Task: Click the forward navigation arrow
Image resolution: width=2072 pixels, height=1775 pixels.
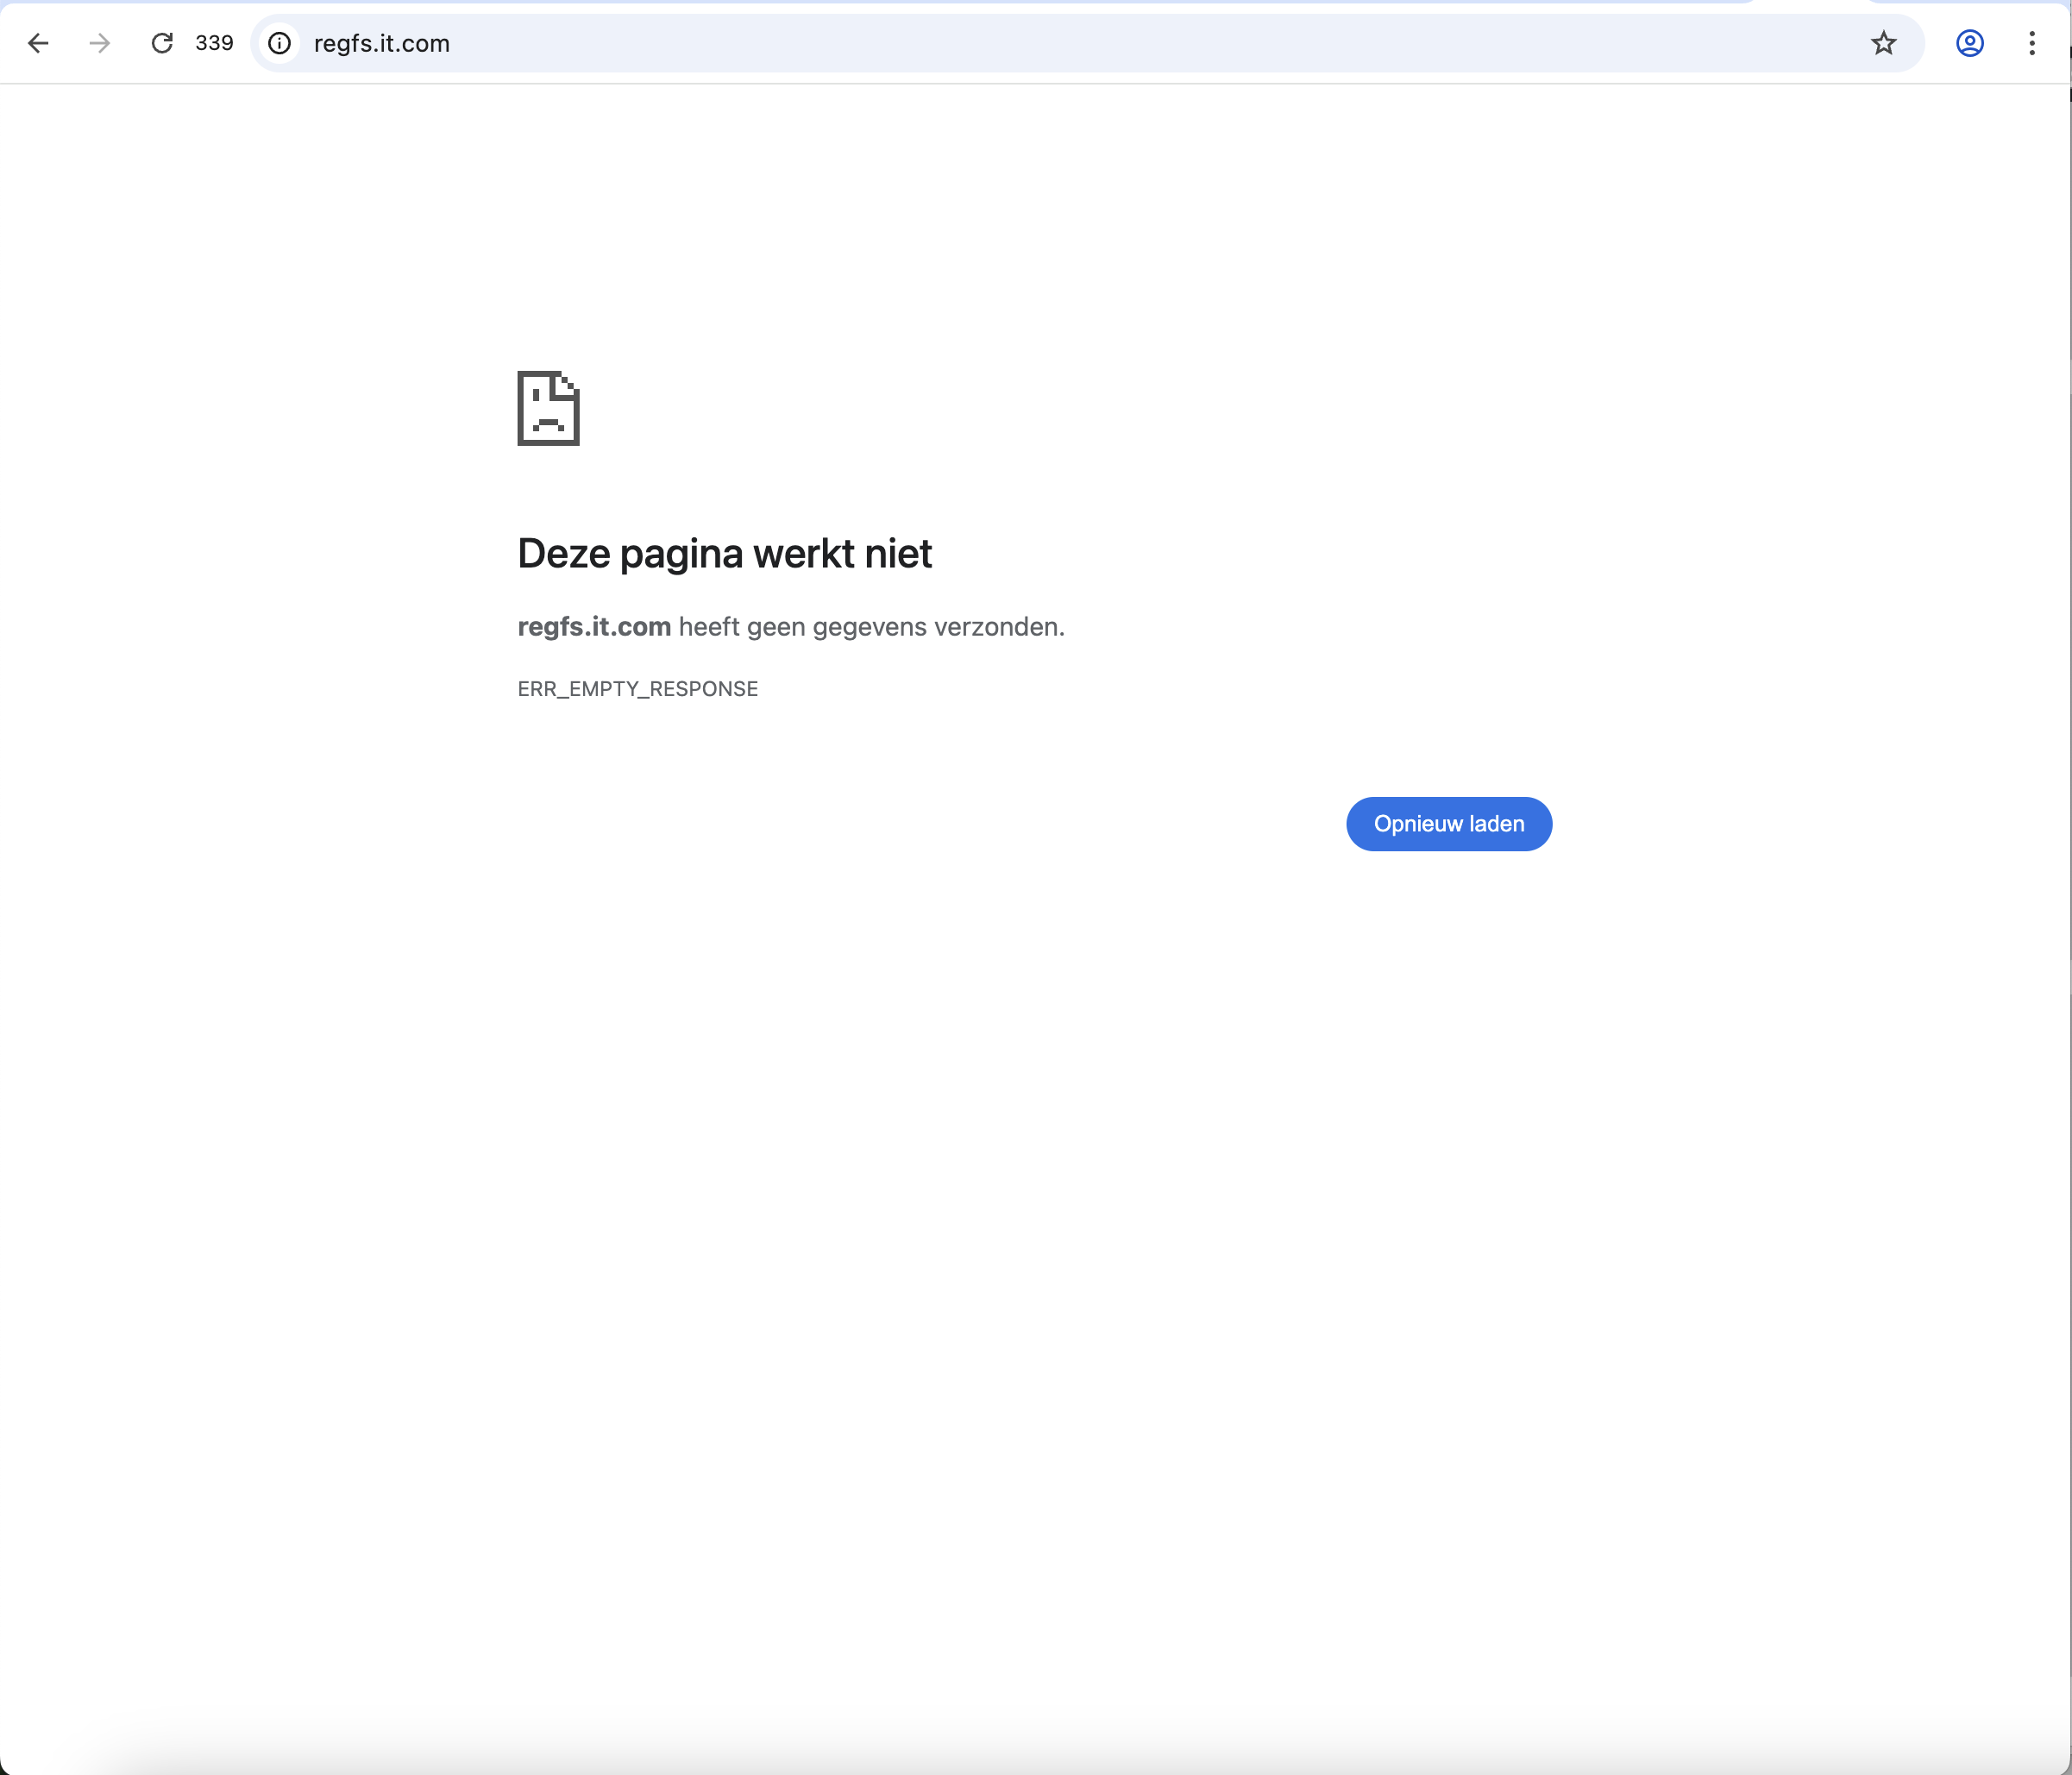Action: tap(99, 43)
